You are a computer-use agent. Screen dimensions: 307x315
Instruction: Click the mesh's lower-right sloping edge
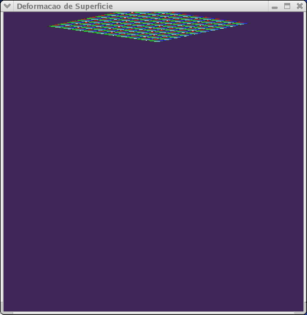202,32
